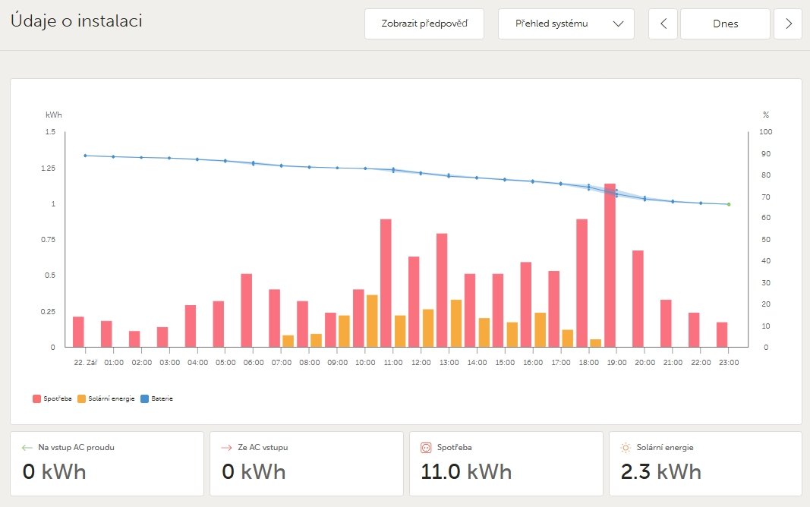Click the Spotřeba socket icon
This screenshot has height=507, width=810.
click(x=425, y=448)
